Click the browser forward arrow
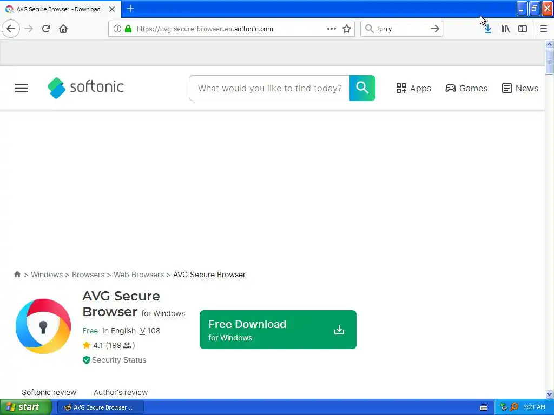 (x=29, y=29)
